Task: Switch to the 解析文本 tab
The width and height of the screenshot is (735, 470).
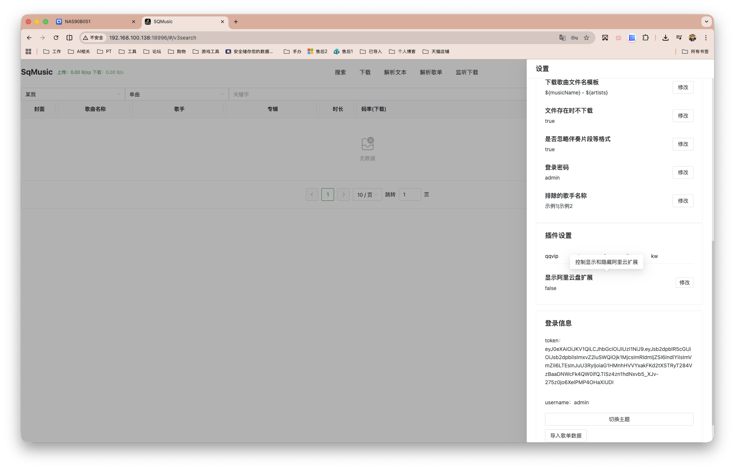Action: pos(395,72)
